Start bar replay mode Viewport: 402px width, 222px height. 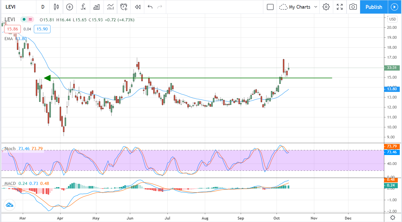click(x=137, y=7)
